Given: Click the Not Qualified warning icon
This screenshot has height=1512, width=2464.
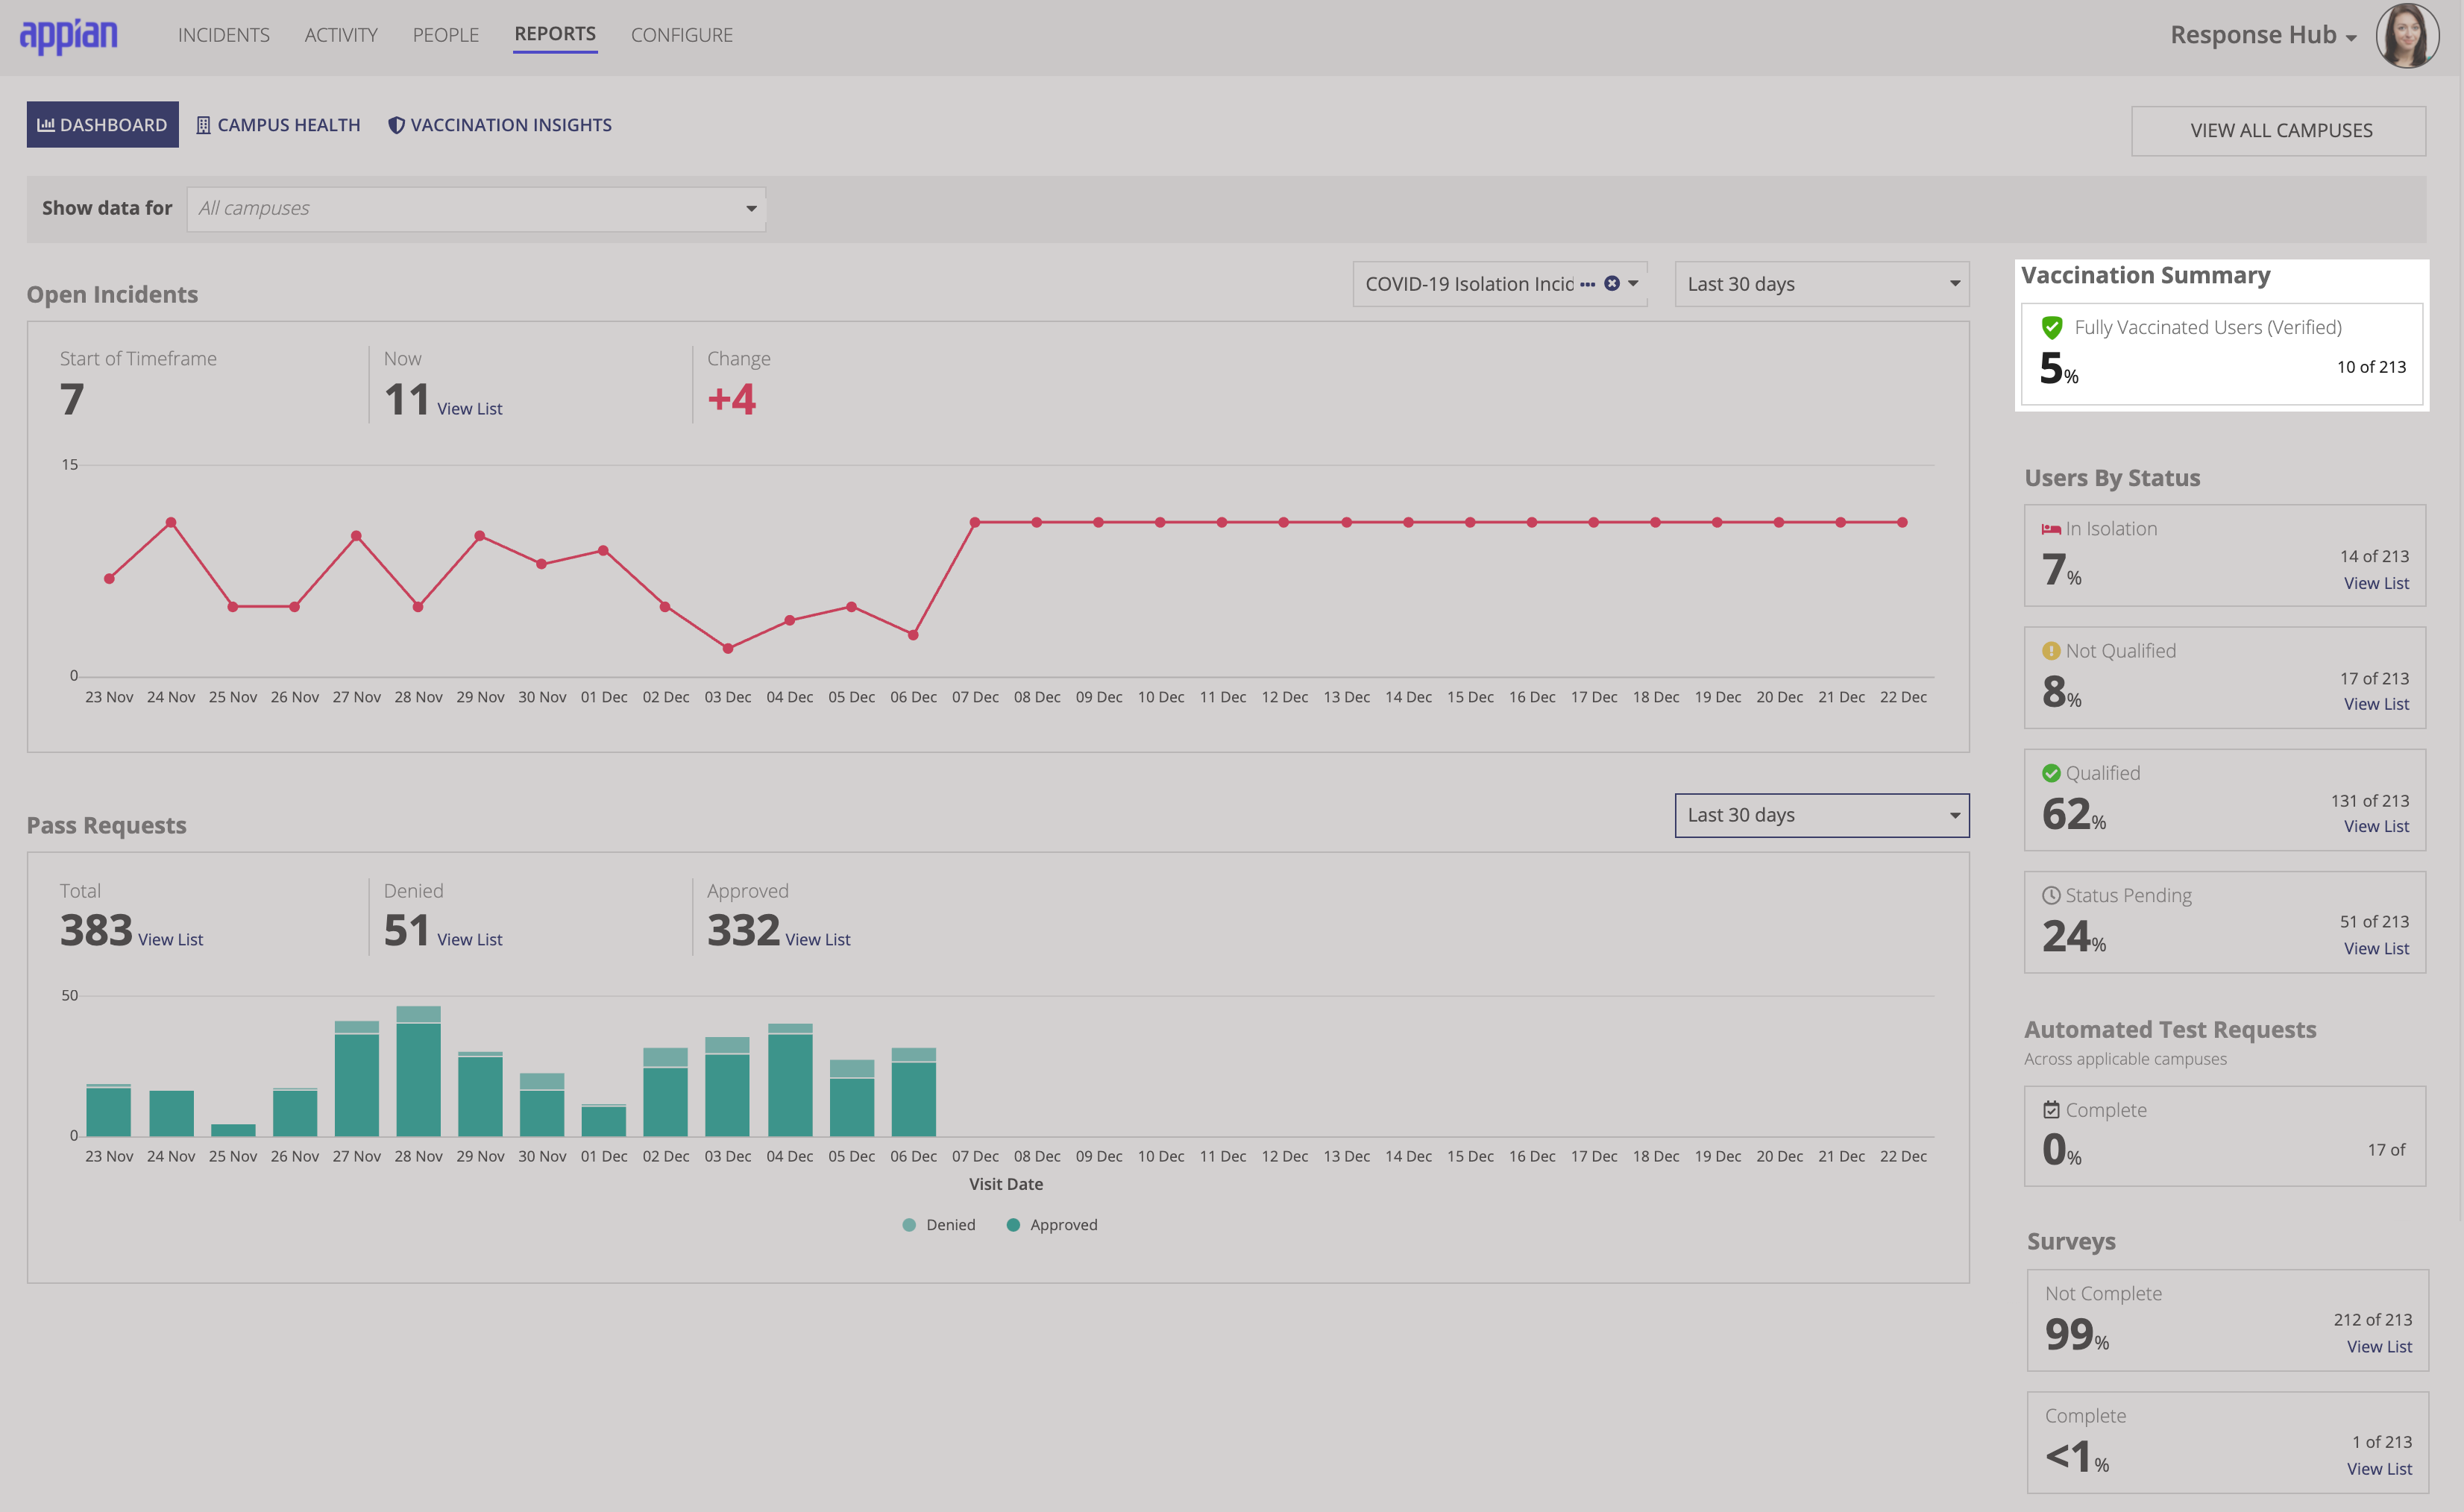Looking at the screenshot, I should tap(2051, 651).
